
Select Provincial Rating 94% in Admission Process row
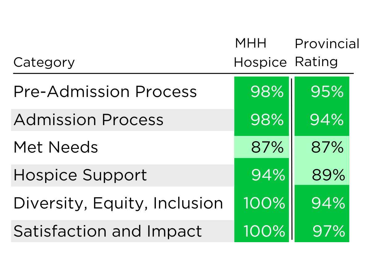327,120
